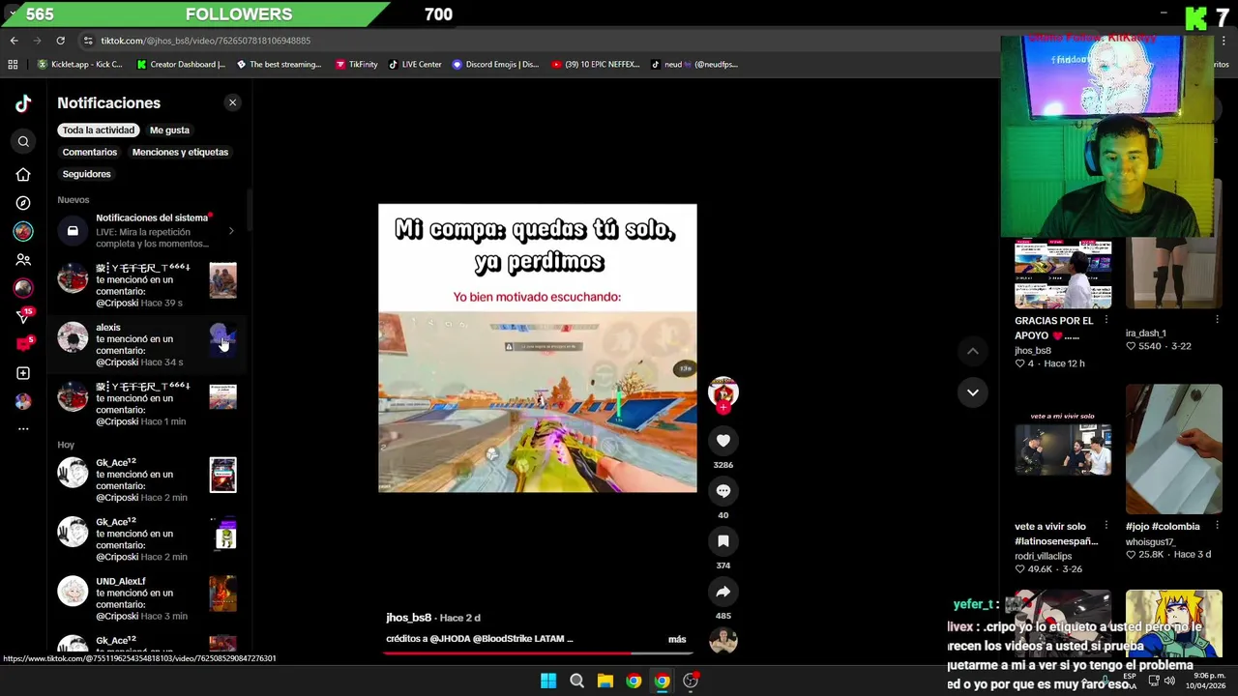Select the Toda la actividad filter
The width and height of the screenshot is (1238, 696).
click(x=98, y=130)
